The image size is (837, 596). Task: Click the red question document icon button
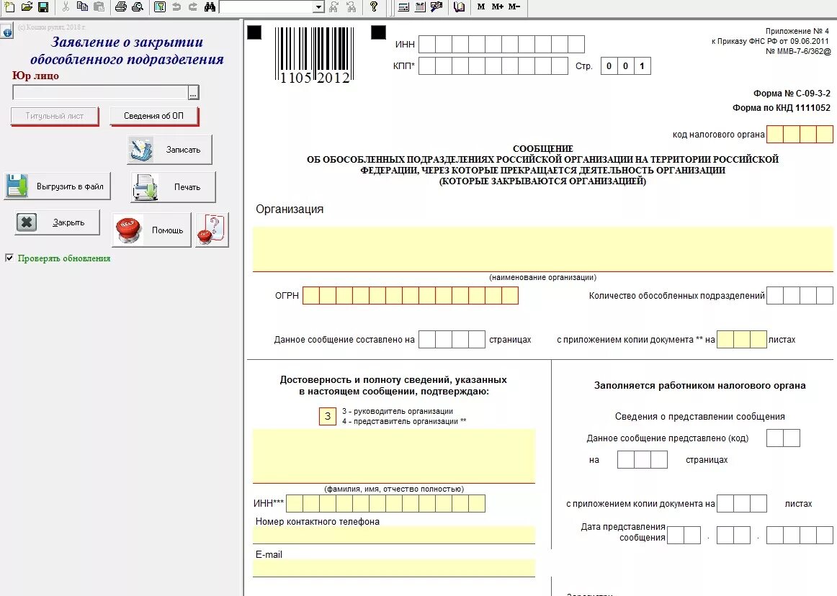pos(212,230)
